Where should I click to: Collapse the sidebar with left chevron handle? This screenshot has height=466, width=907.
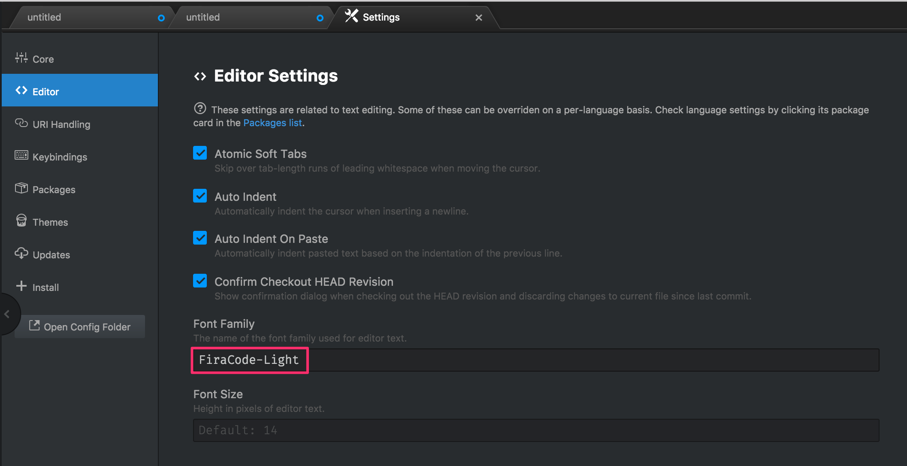pos(7,315)
